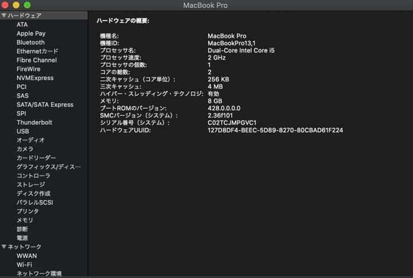Click the 機種名 label
This screenshot has height=278, width=413.
(110, 36)
